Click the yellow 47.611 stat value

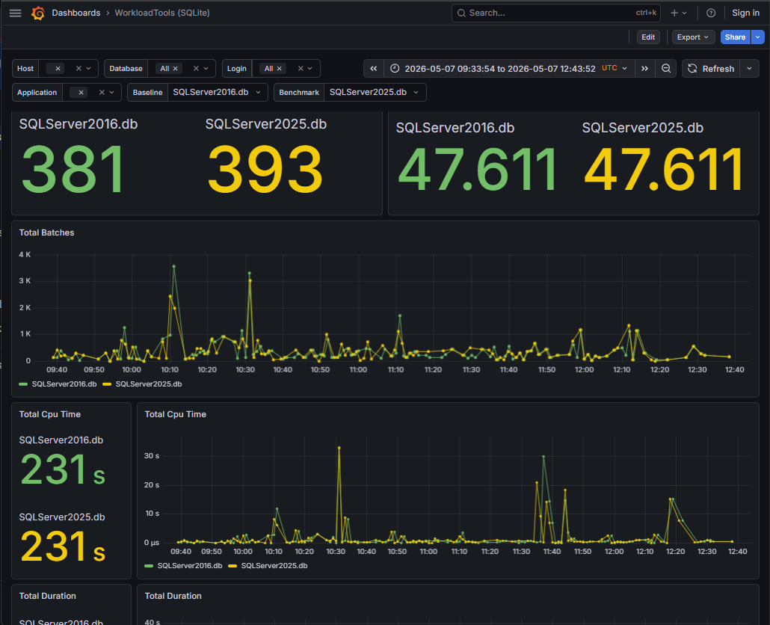tap(663, 170)
